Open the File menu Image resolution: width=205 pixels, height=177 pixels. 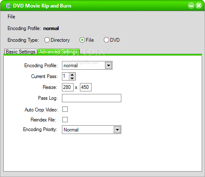click(x=11, y=17)
